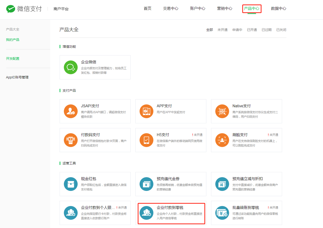Click the 现金红包 envelope icon
Image resolution: width=323 pixels, height=228 pixels.
[71, 184]
